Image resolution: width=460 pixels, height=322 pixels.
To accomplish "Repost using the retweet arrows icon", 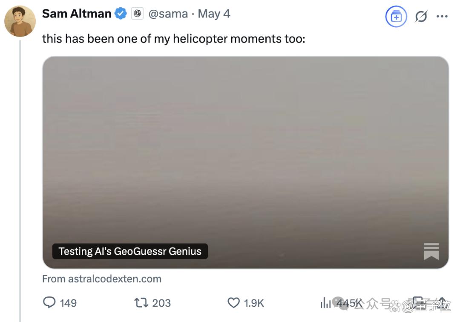I will [x=141, y=303].
